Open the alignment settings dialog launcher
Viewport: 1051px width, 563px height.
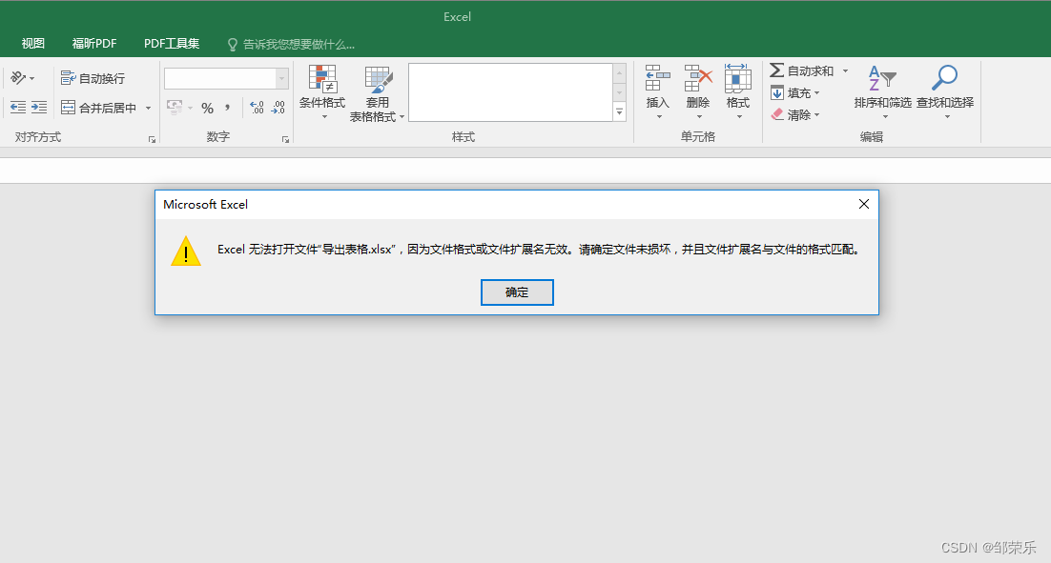(x=153, y=140)
